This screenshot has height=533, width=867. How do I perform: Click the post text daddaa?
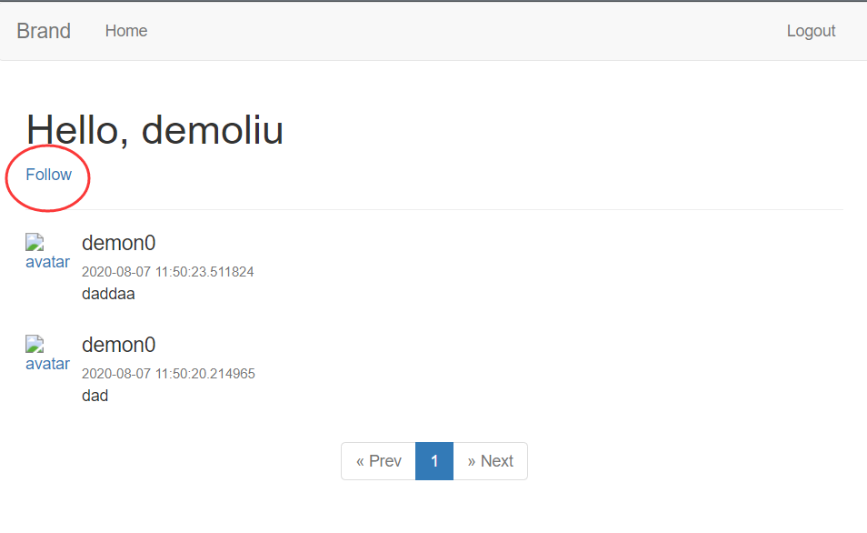(108, 294)
